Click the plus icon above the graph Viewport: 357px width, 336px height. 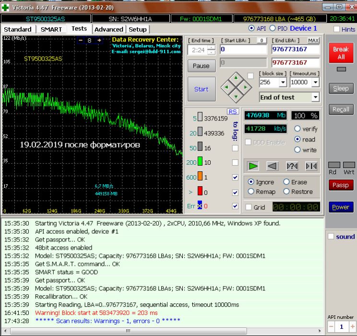point(99,41)
